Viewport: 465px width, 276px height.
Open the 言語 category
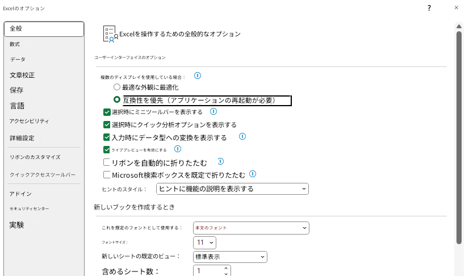click(44, 106)
